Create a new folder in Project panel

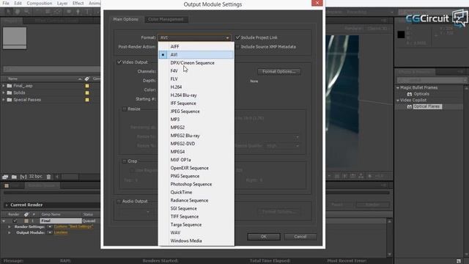[14, 177]
